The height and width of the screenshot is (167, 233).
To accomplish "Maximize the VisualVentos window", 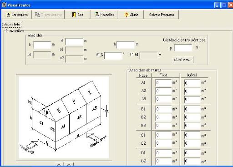I will [224, 5].
